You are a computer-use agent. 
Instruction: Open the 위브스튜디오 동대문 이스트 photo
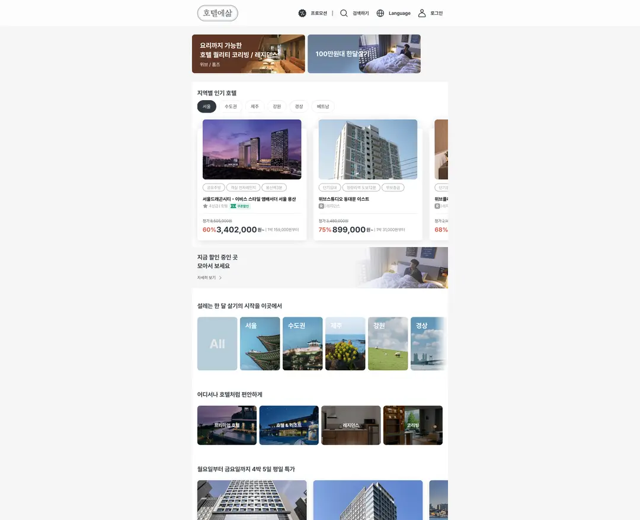pyautogui.click(x=368, y=149)
